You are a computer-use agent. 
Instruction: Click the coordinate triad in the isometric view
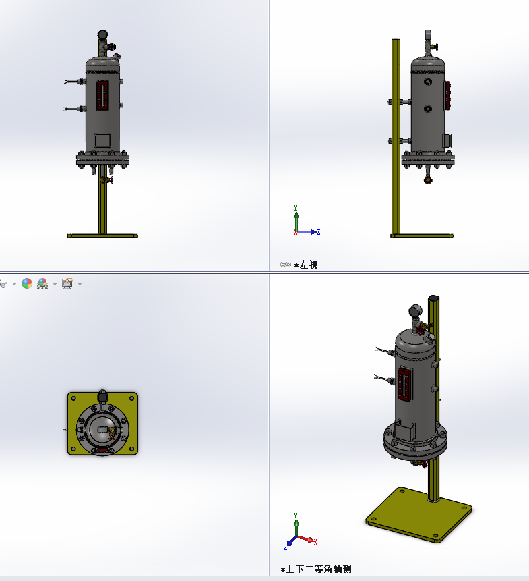[300, 531]
